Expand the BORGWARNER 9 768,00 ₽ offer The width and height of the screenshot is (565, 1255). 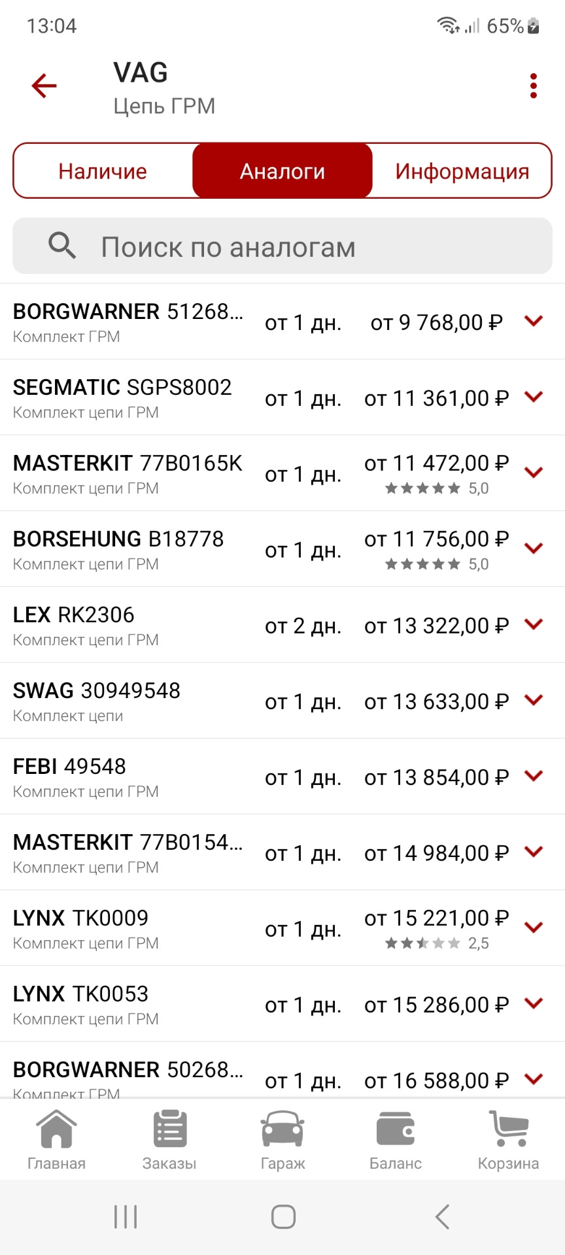pyautogui.click(x=534, y=321)
